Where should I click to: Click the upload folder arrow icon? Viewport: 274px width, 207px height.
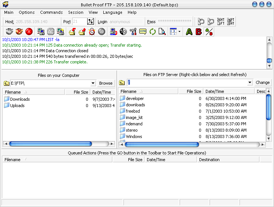tap(82, 32)
